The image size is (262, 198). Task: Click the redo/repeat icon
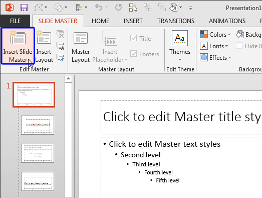click(118, 8)
